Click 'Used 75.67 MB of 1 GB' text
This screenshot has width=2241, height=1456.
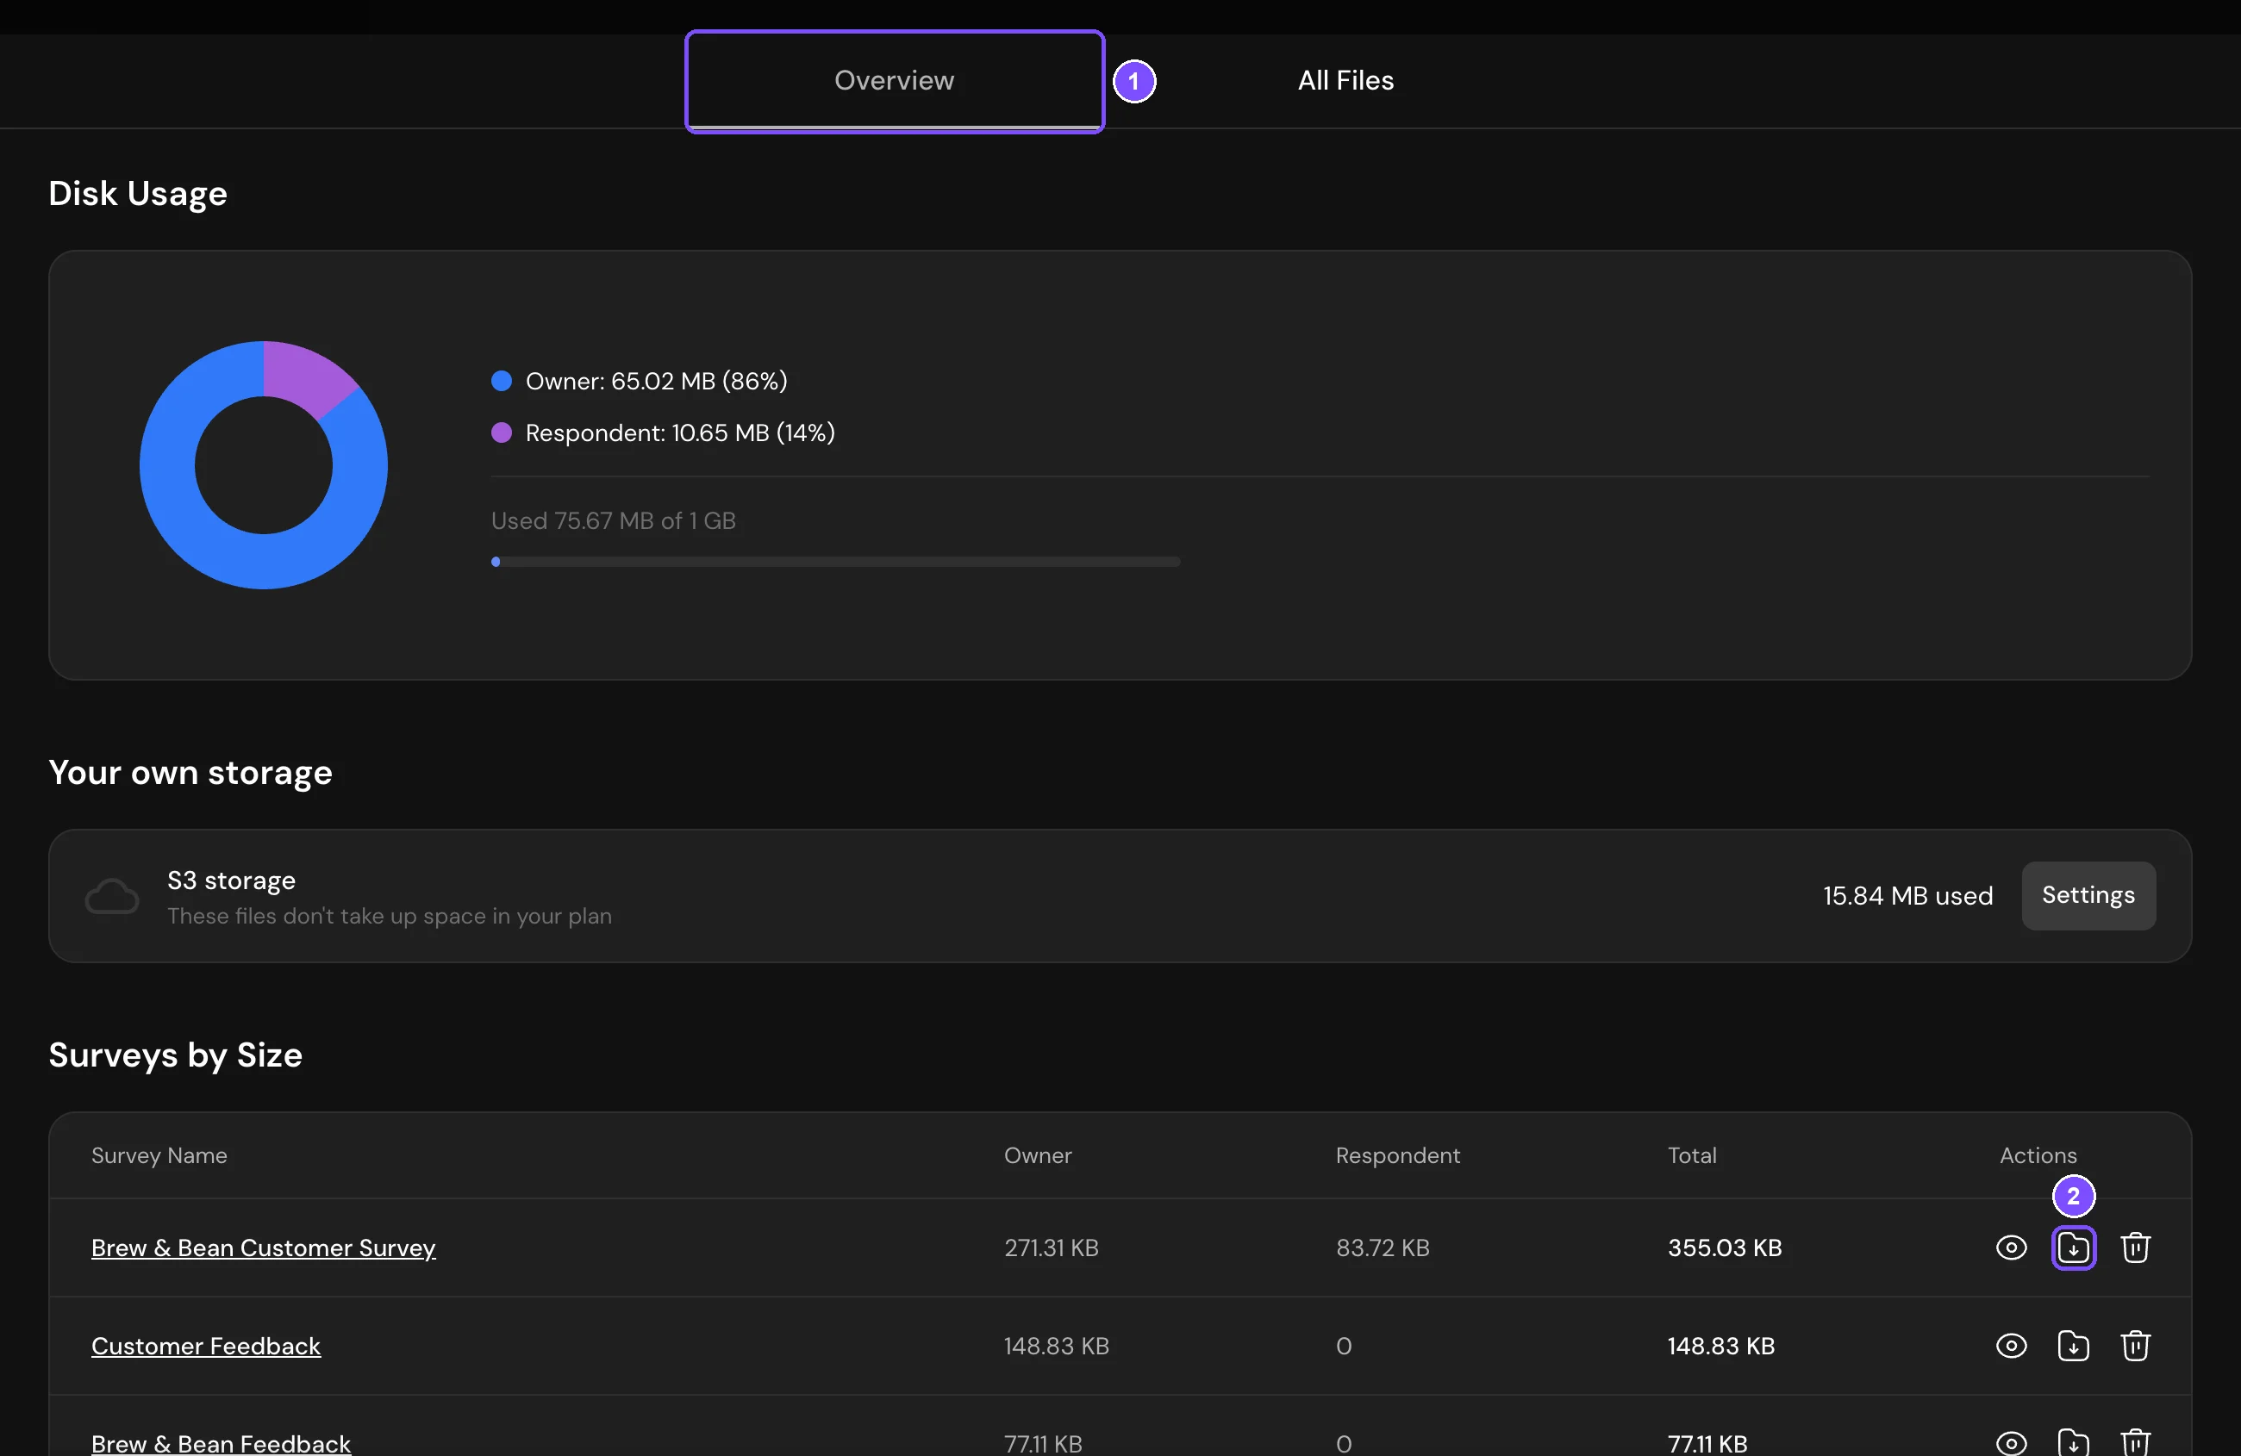[613, 520]
